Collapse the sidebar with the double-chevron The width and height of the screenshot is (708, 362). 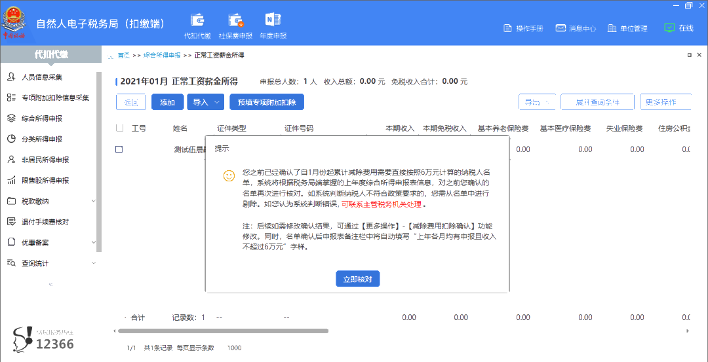pyautogui.click(x=50, y=284)
